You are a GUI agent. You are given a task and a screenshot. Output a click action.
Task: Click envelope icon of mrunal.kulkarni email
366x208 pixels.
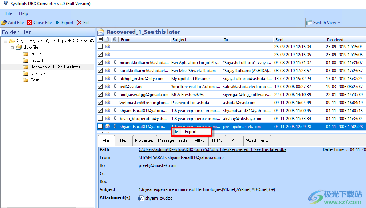[x=107, y=62]
